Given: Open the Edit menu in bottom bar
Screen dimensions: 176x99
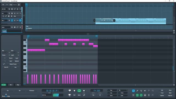Looking at the screenshot, I should click(20, 90).
